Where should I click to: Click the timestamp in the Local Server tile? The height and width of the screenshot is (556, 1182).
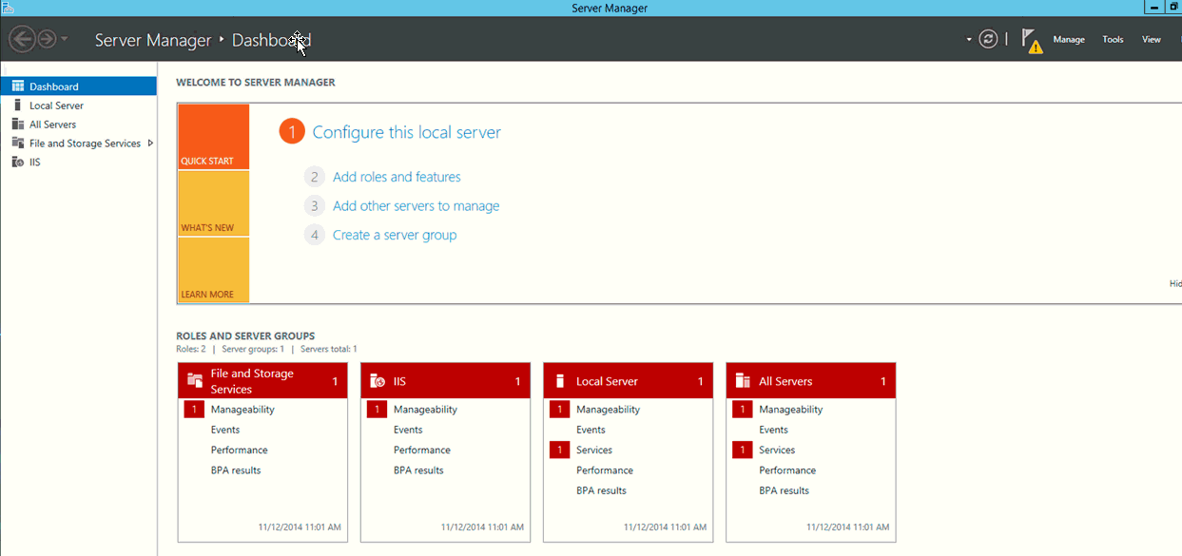665,527
